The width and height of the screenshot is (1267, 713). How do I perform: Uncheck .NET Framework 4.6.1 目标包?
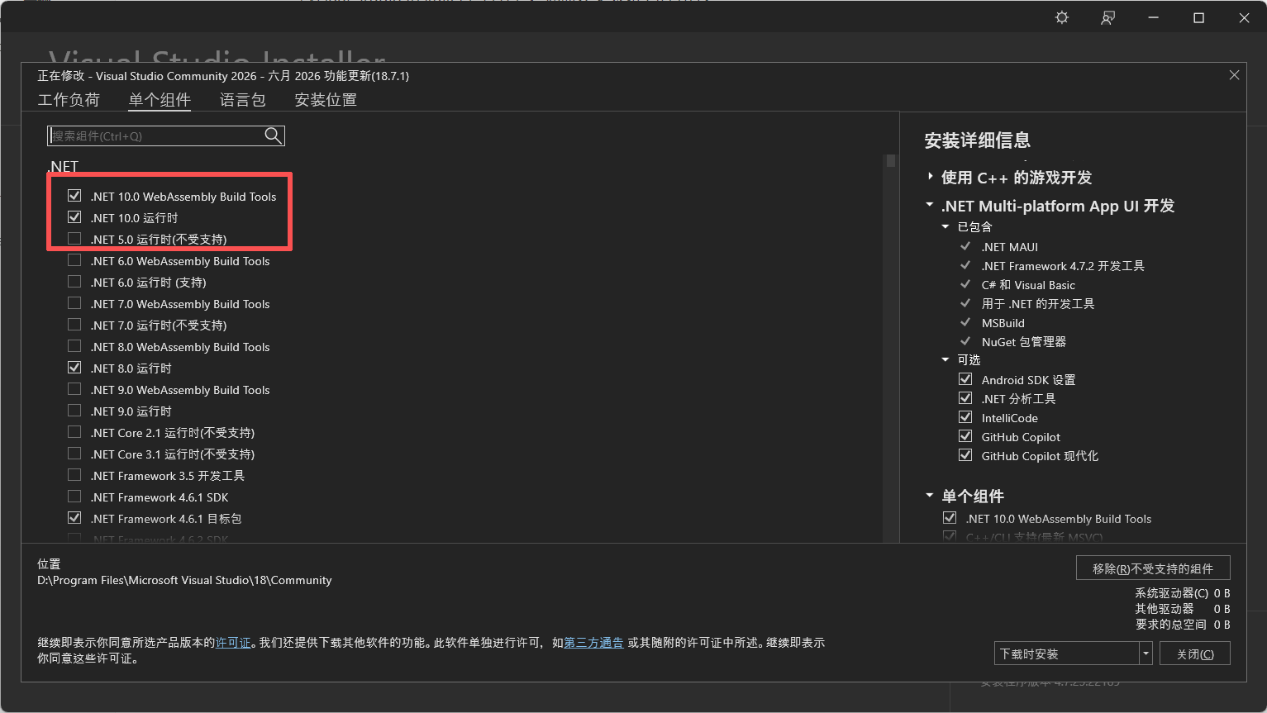coord(74,518)
